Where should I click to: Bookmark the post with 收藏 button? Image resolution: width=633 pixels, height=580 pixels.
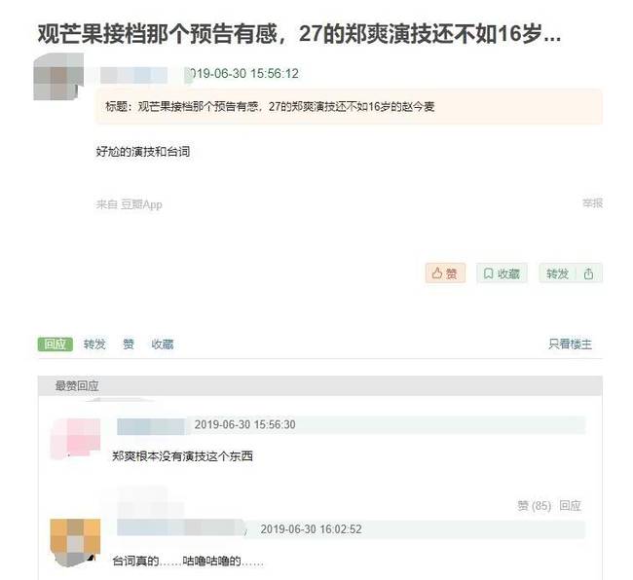(x=502, y=273)
